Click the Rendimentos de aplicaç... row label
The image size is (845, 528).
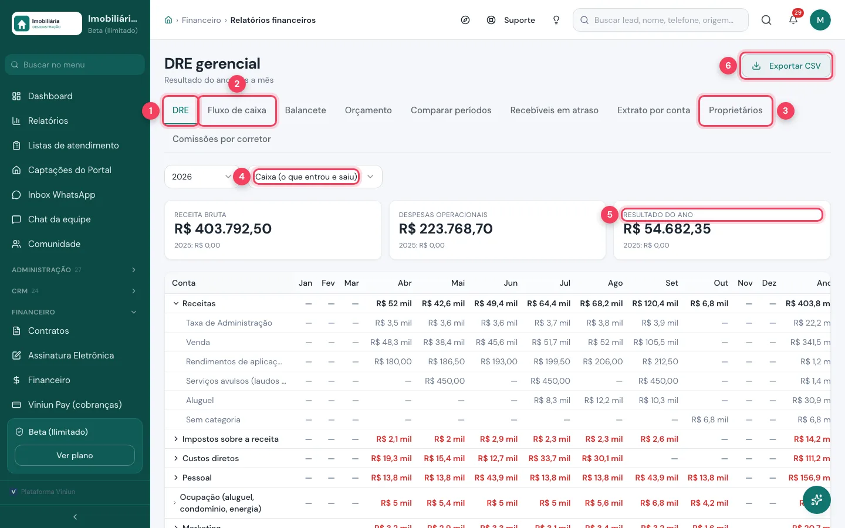coord(234,361)
